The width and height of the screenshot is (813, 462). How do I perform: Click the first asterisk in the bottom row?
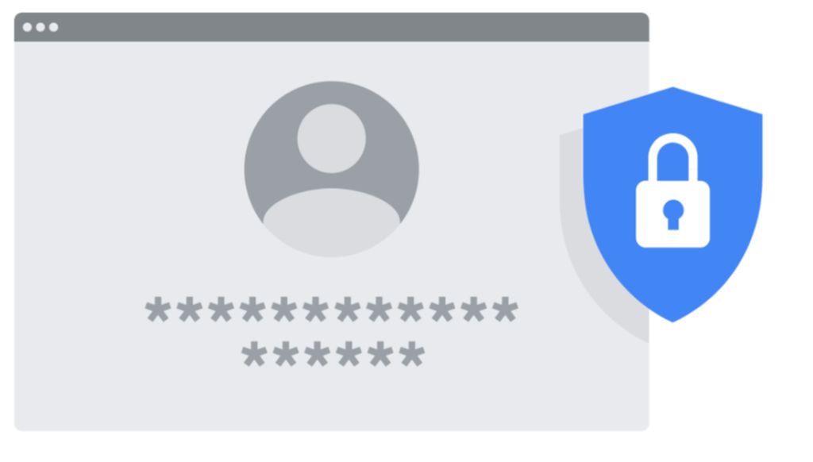click(x=254, y=354)
